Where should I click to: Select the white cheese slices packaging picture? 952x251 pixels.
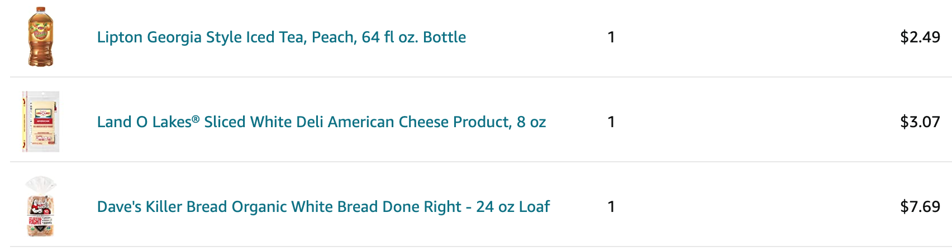pyautogui.click(x=41, y=122)
